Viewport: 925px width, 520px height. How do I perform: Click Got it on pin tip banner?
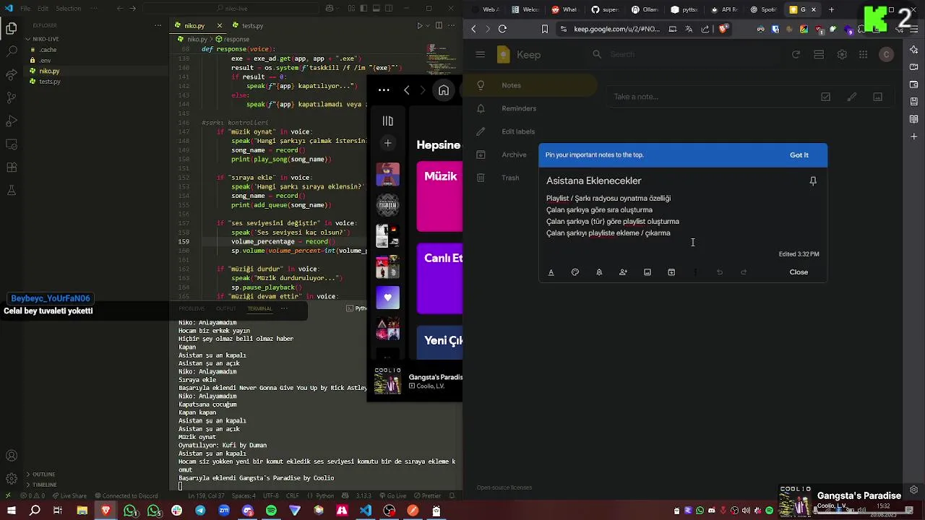[x=799, y=155]
